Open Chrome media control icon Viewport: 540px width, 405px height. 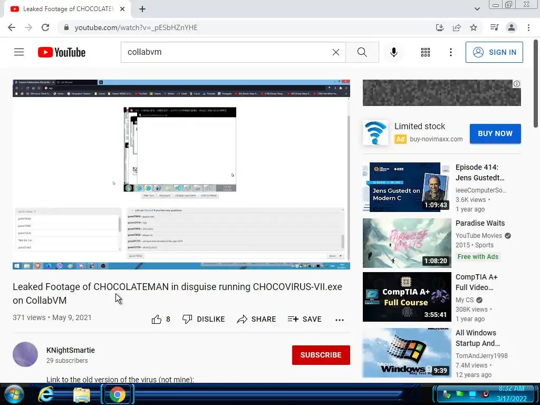coord(494,27)
